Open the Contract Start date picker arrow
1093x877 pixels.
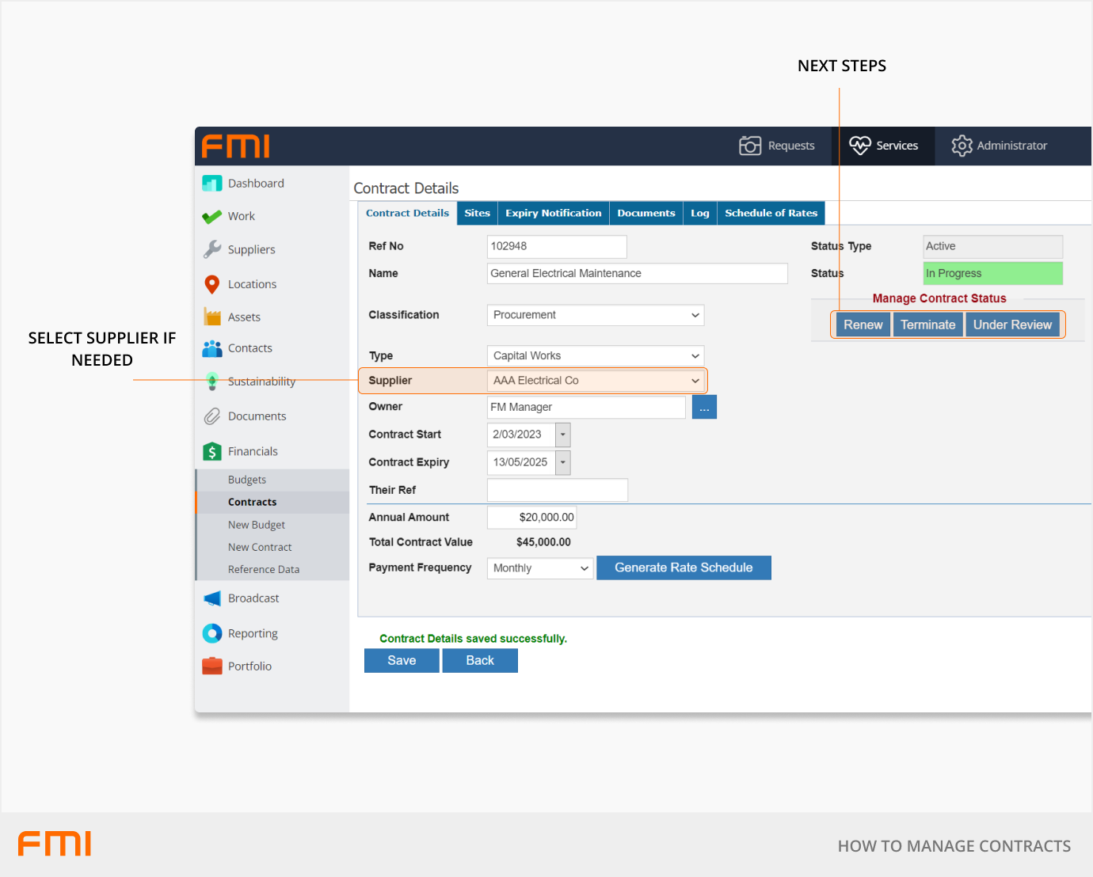563,435
